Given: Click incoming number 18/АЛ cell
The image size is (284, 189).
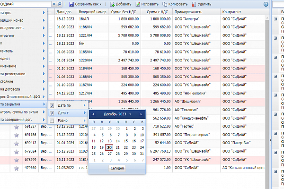Looking at the screenshot, I should (x=93, y=19).
